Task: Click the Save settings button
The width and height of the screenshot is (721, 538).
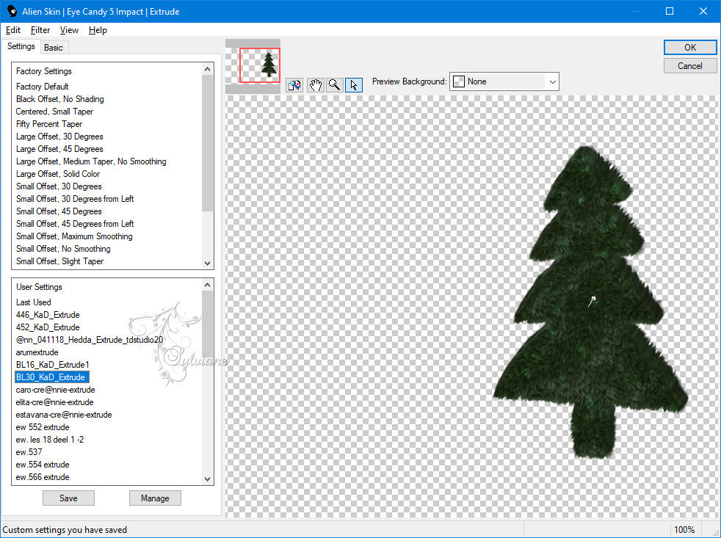Action: pos(68,498)
